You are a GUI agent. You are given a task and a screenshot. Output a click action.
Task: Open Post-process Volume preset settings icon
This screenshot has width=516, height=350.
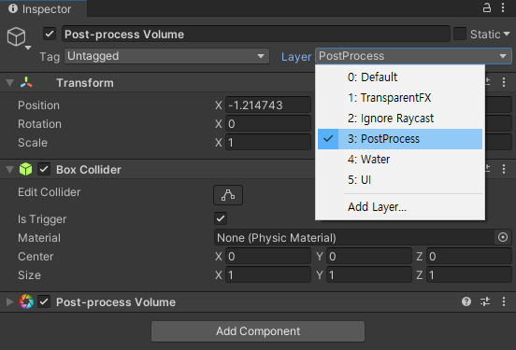tap(485, 301)
